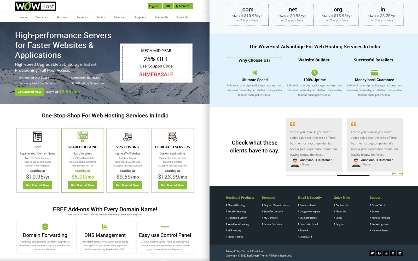
Task: Click the green next arrow under testimonials
Action: pos(402,173)
